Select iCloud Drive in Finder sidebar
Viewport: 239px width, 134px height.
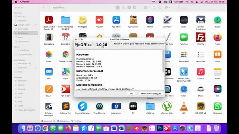26,50
